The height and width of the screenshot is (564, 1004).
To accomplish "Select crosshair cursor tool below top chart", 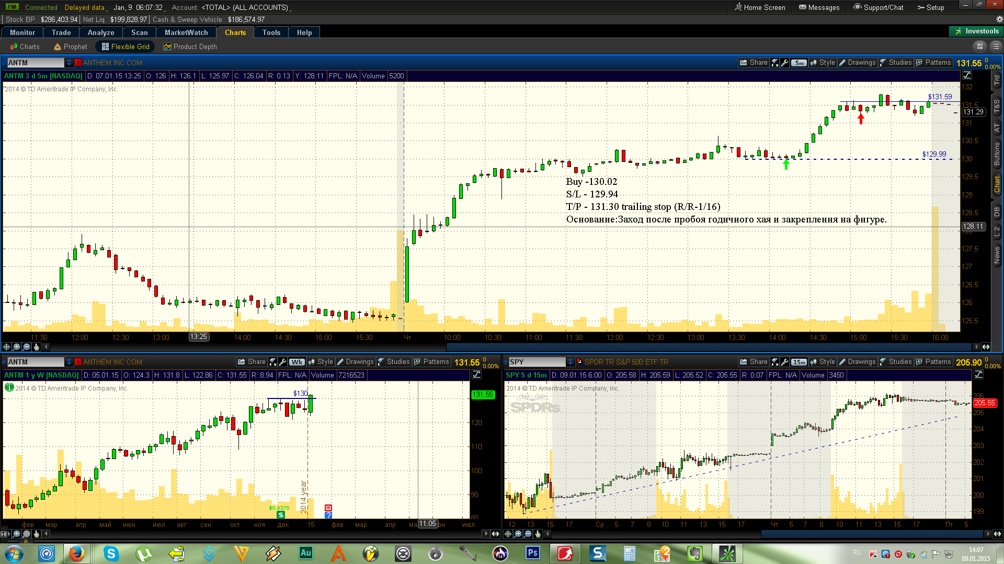I will [x=7, y=347].
